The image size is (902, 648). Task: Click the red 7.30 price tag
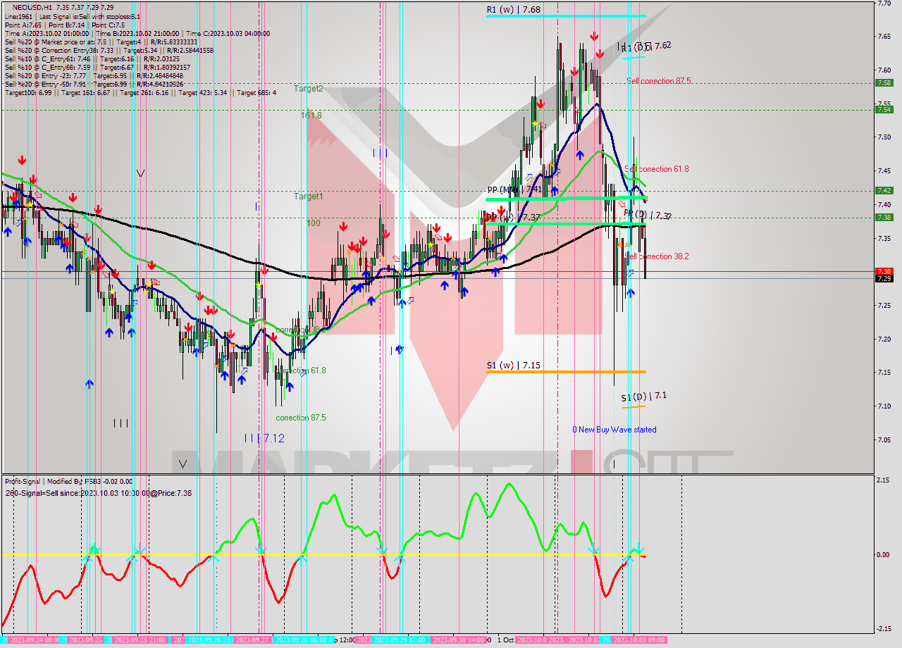[884, 271]
